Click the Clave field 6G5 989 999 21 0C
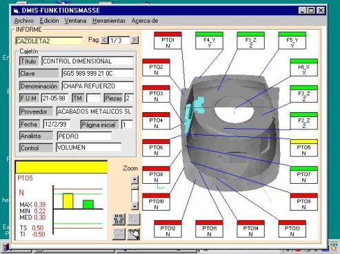 98,74
